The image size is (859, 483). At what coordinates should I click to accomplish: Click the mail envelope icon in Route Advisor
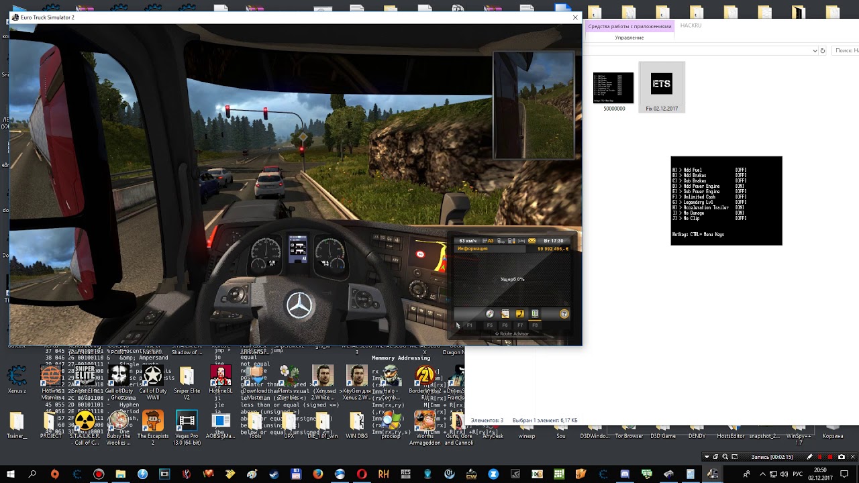coord(532,241)
